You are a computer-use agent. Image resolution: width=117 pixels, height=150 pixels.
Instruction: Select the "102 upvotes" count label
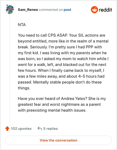click(x=21, y=129)
